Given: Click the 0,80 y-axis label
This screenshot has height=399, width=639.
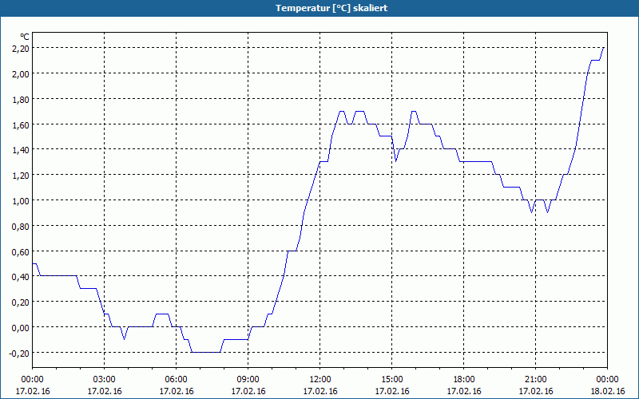Looking at the screenshot, I should pyautogui.click(x=21, y=226).
